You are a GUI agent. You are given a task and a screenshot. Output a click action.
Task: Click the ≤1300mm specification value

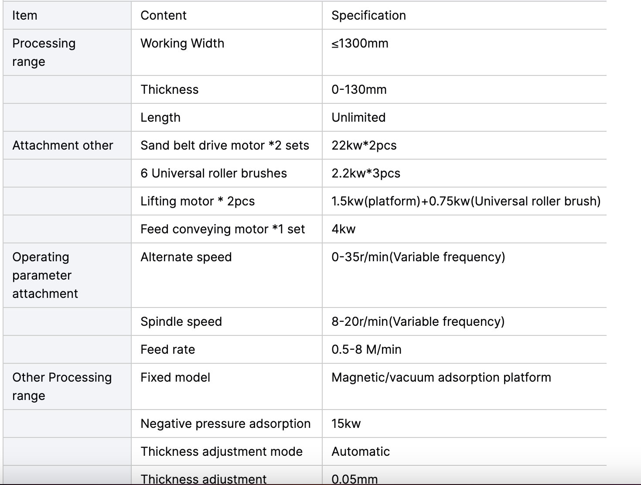[x=360, y=44]
